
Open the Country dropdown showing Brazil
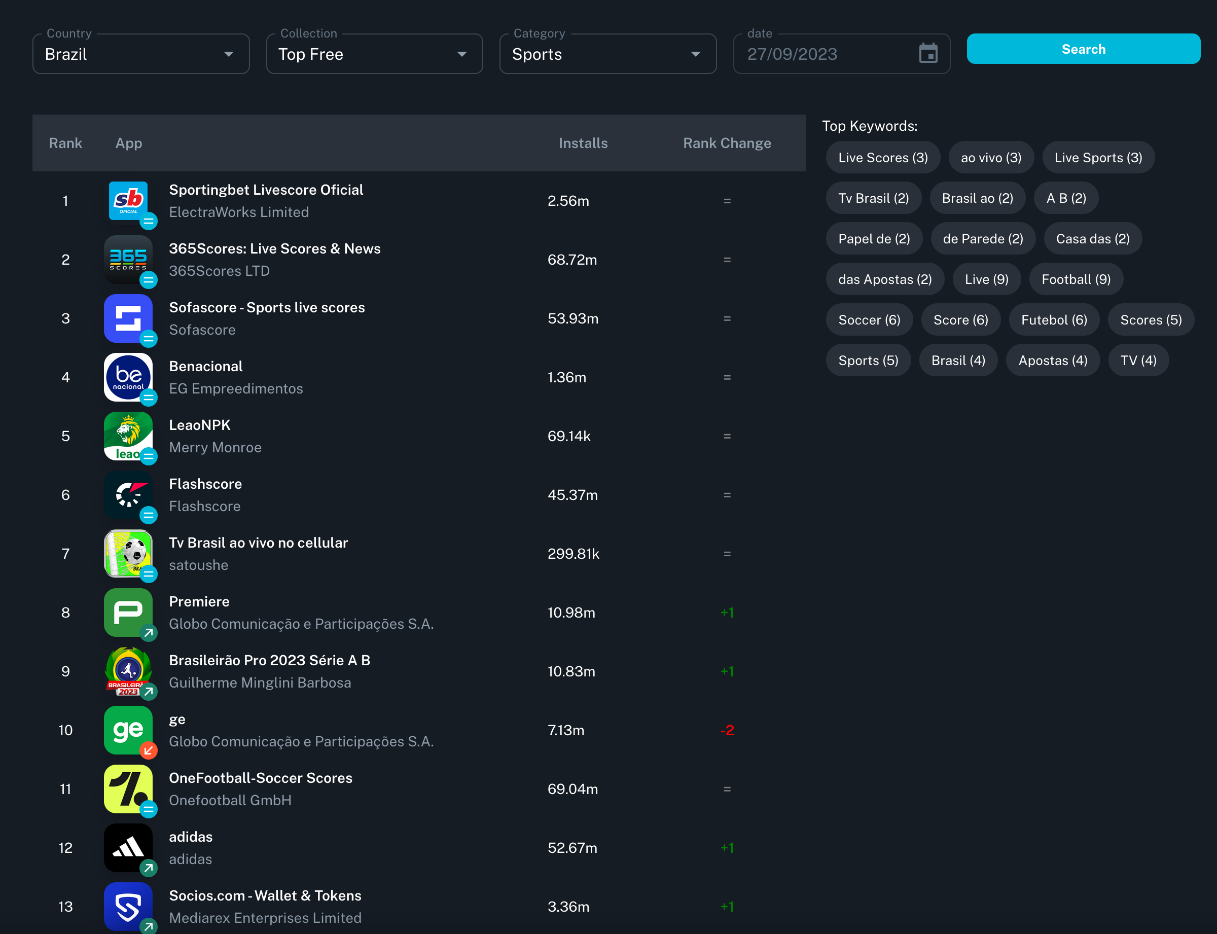point(141,54)
